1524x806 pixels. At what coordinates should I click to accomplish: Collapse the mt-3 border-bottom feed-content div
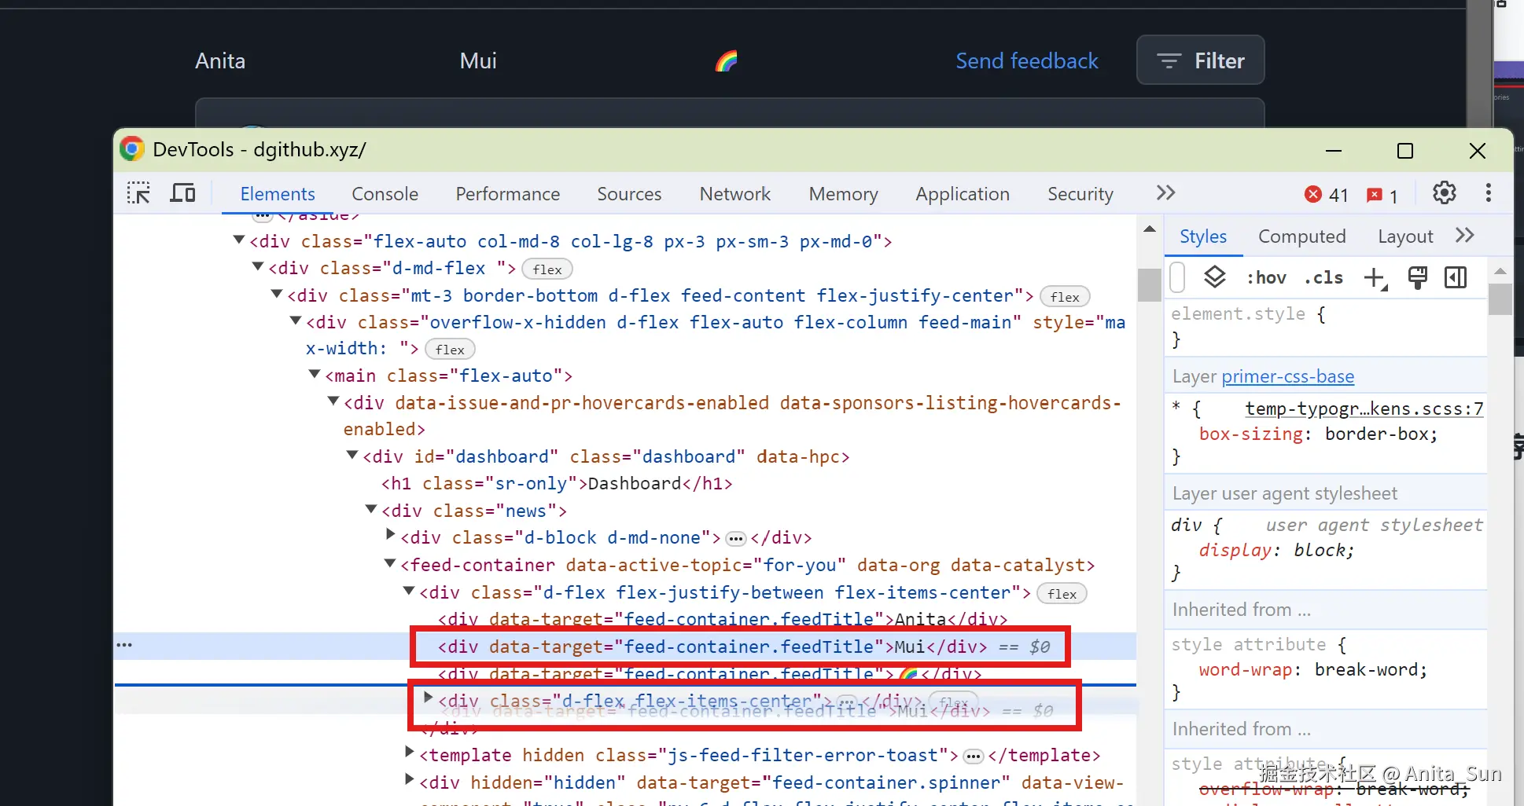tap(277, 295)
